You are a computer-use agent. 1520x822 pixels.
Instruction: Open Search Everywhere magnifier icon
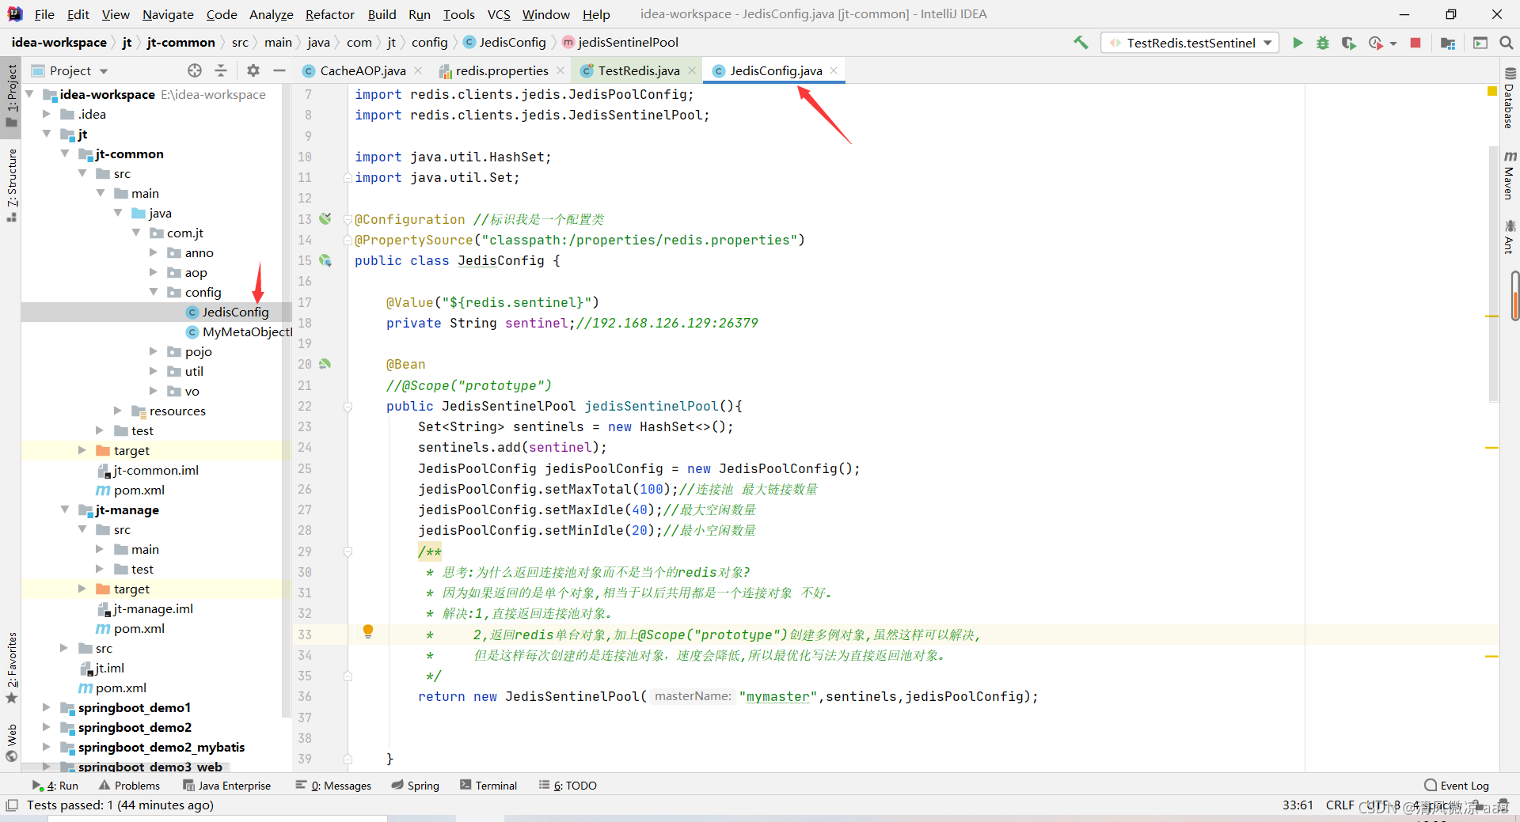[x=1507, y=43]
